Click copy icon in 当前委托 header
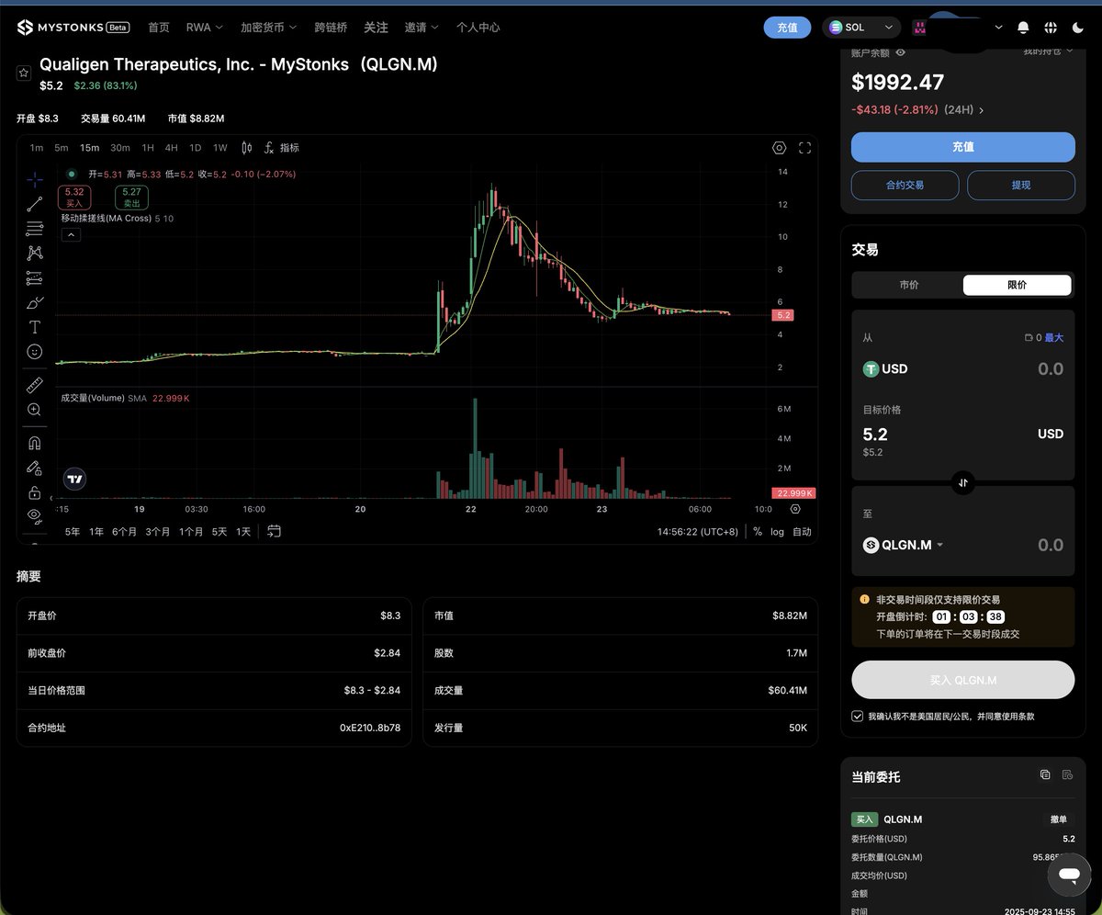 point(1045,775)
